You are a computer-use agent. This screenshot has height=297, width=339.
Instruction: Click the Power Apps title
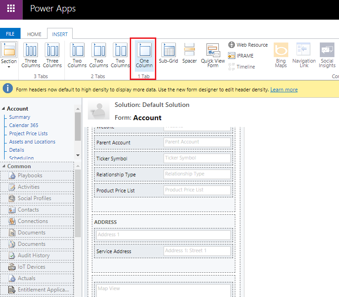click(x=53, y=9)
